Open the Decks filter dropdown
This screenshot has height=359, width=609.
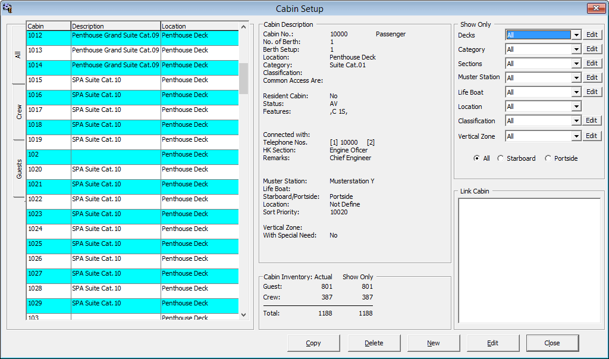(577, 35)
